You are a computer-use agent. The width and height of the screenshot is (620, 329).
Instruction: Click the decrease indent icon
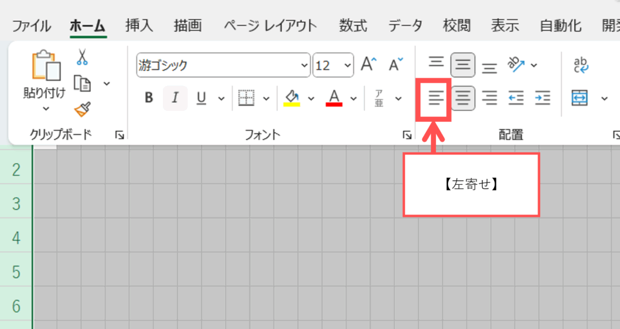[x=516, y=98]
